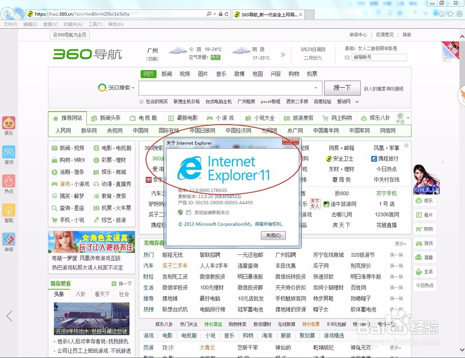Click the weather forecast next arrows
The image size is (465, 358).
point(283,54)
